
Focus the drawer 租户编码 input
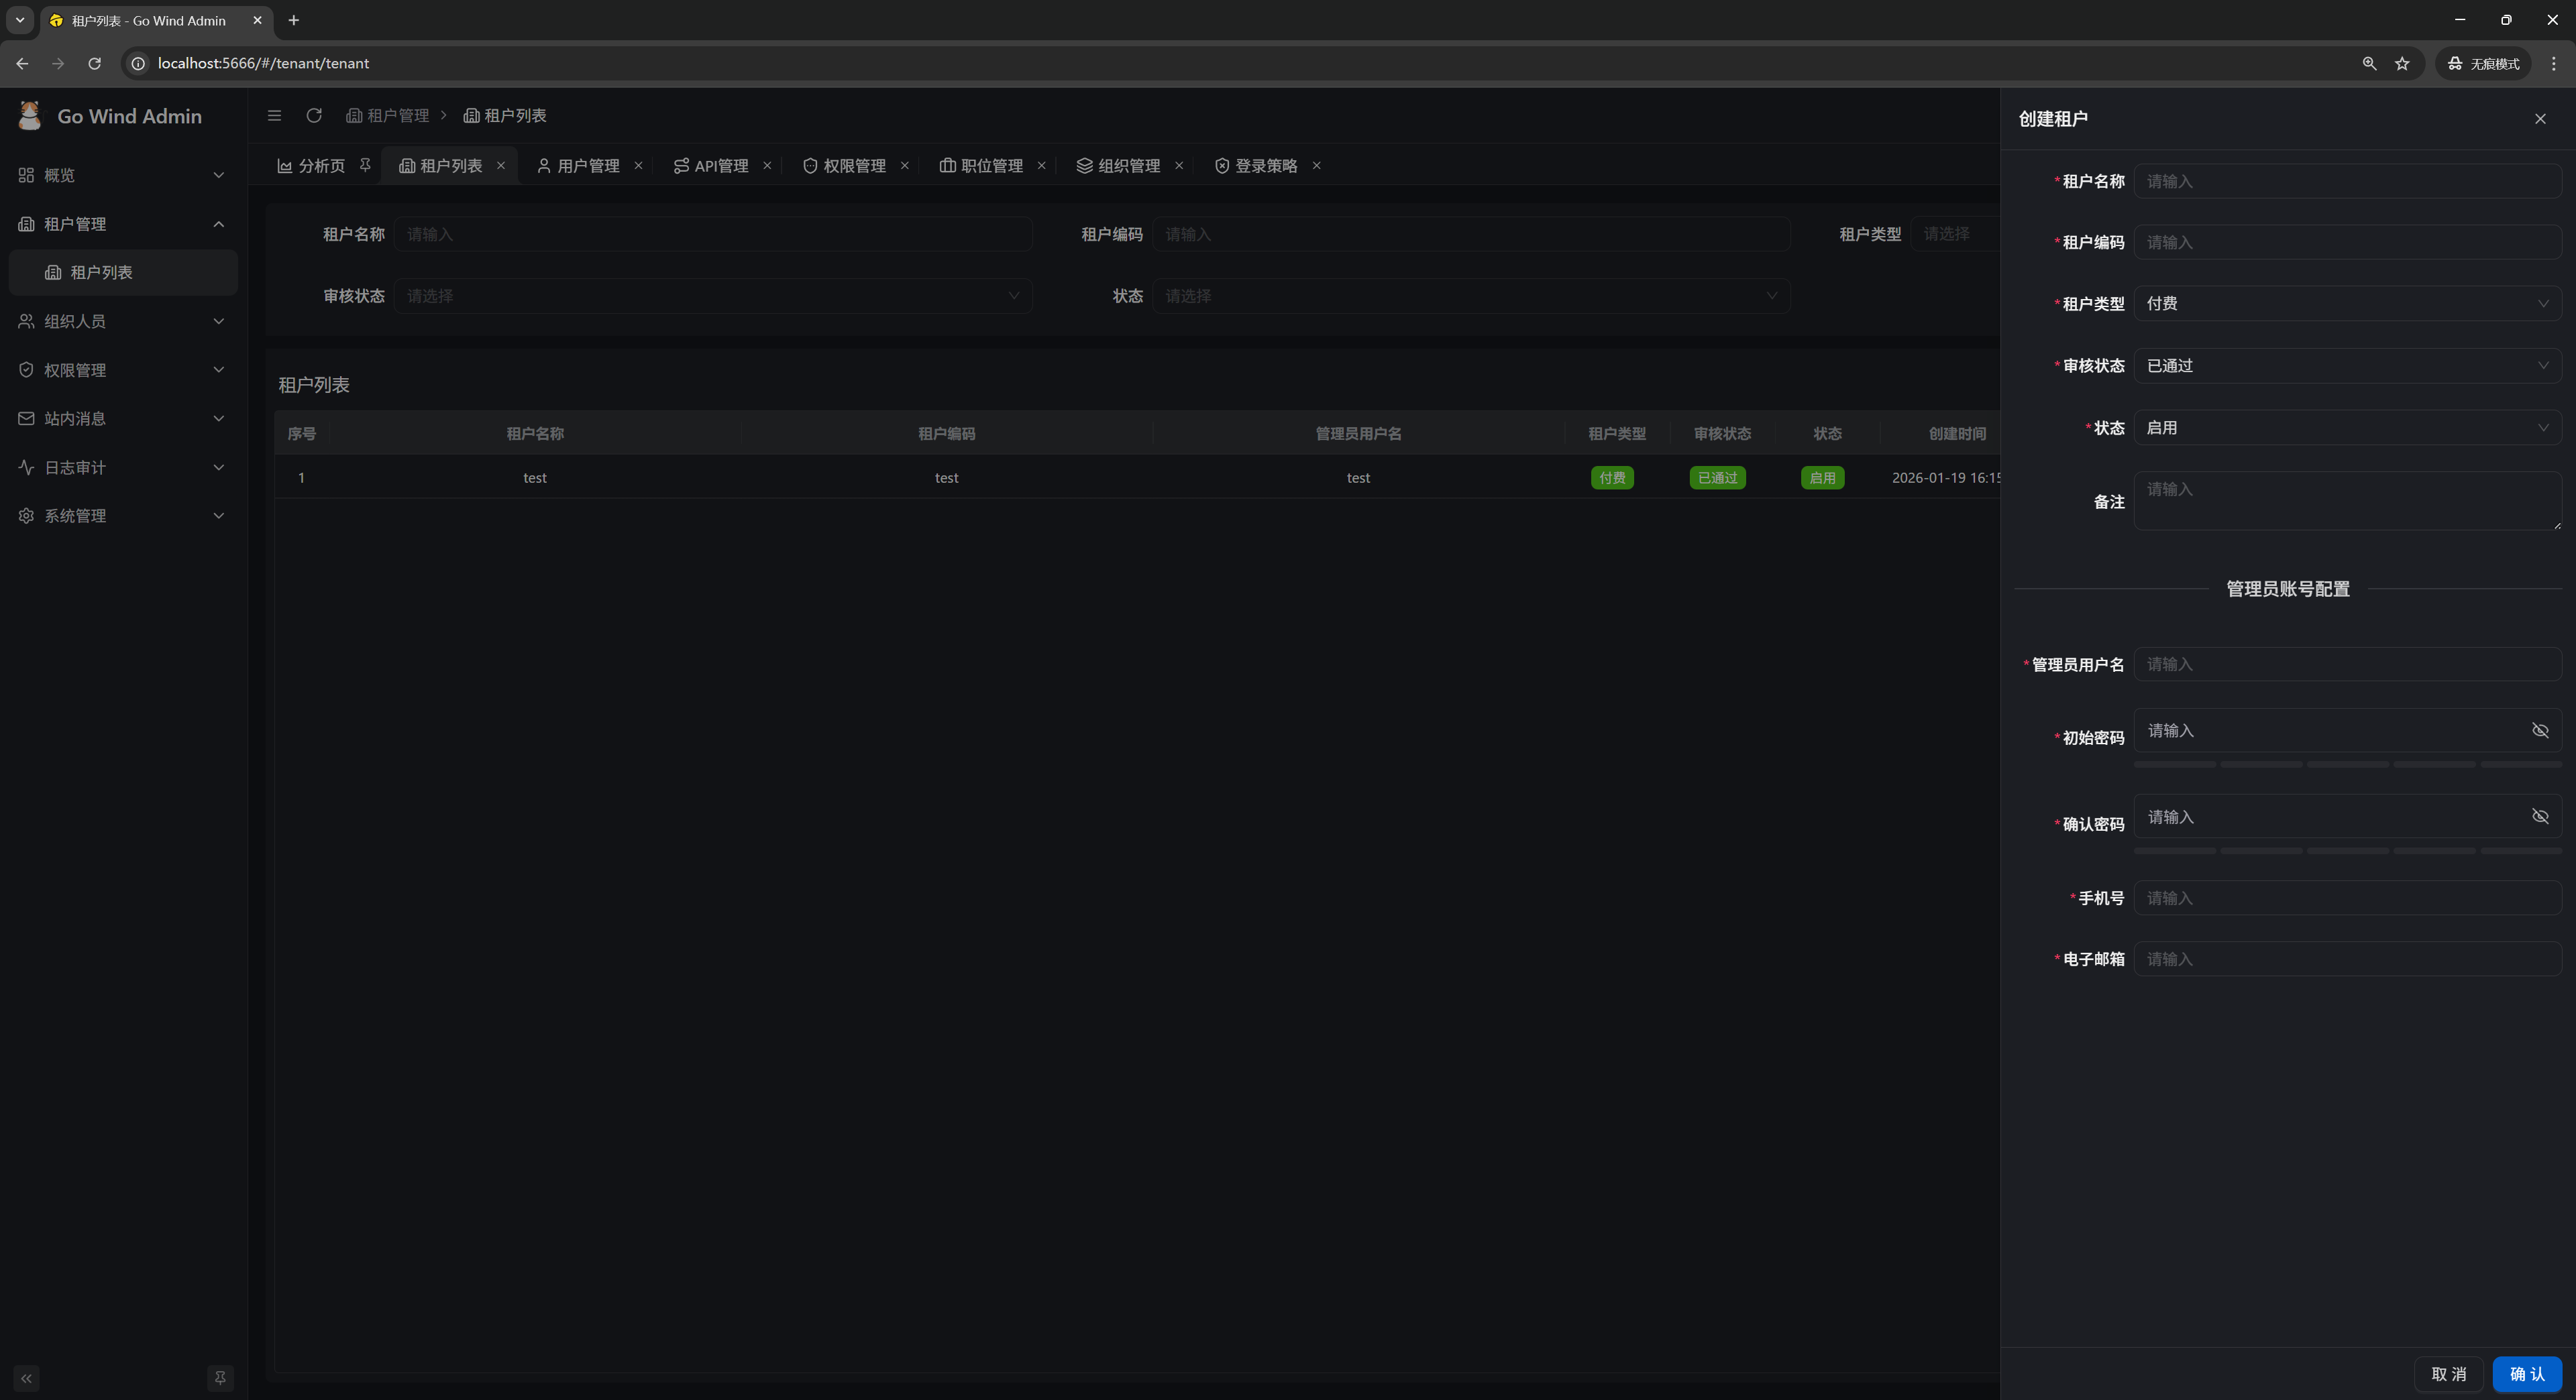click(x=2347, y=242)
